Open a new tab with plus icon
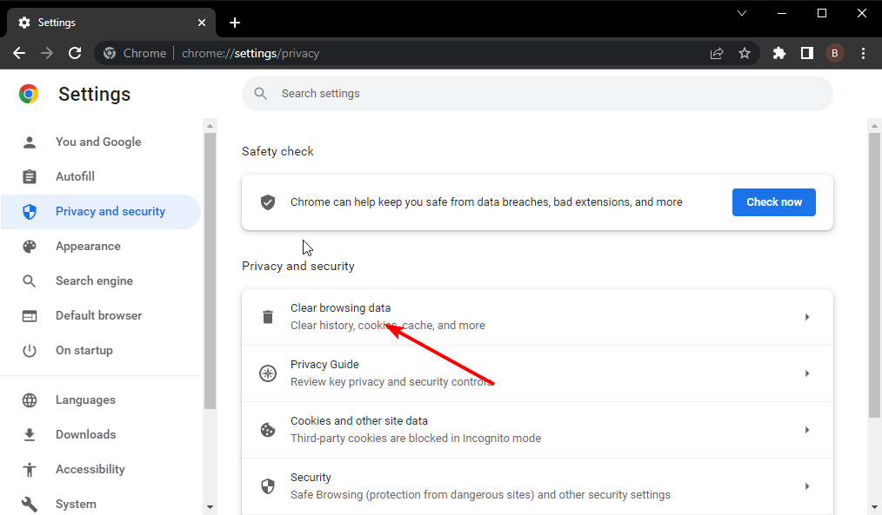882x515 pixels. (x=235, y=23)
